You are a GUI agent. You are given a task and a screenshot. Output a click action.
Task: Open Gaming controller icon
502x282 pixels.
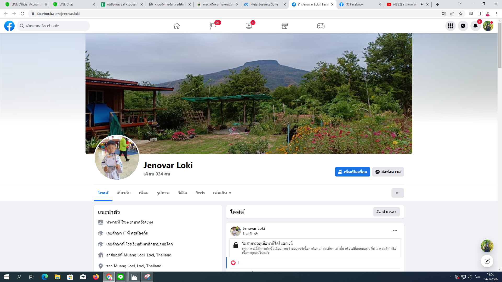[321, 26]
